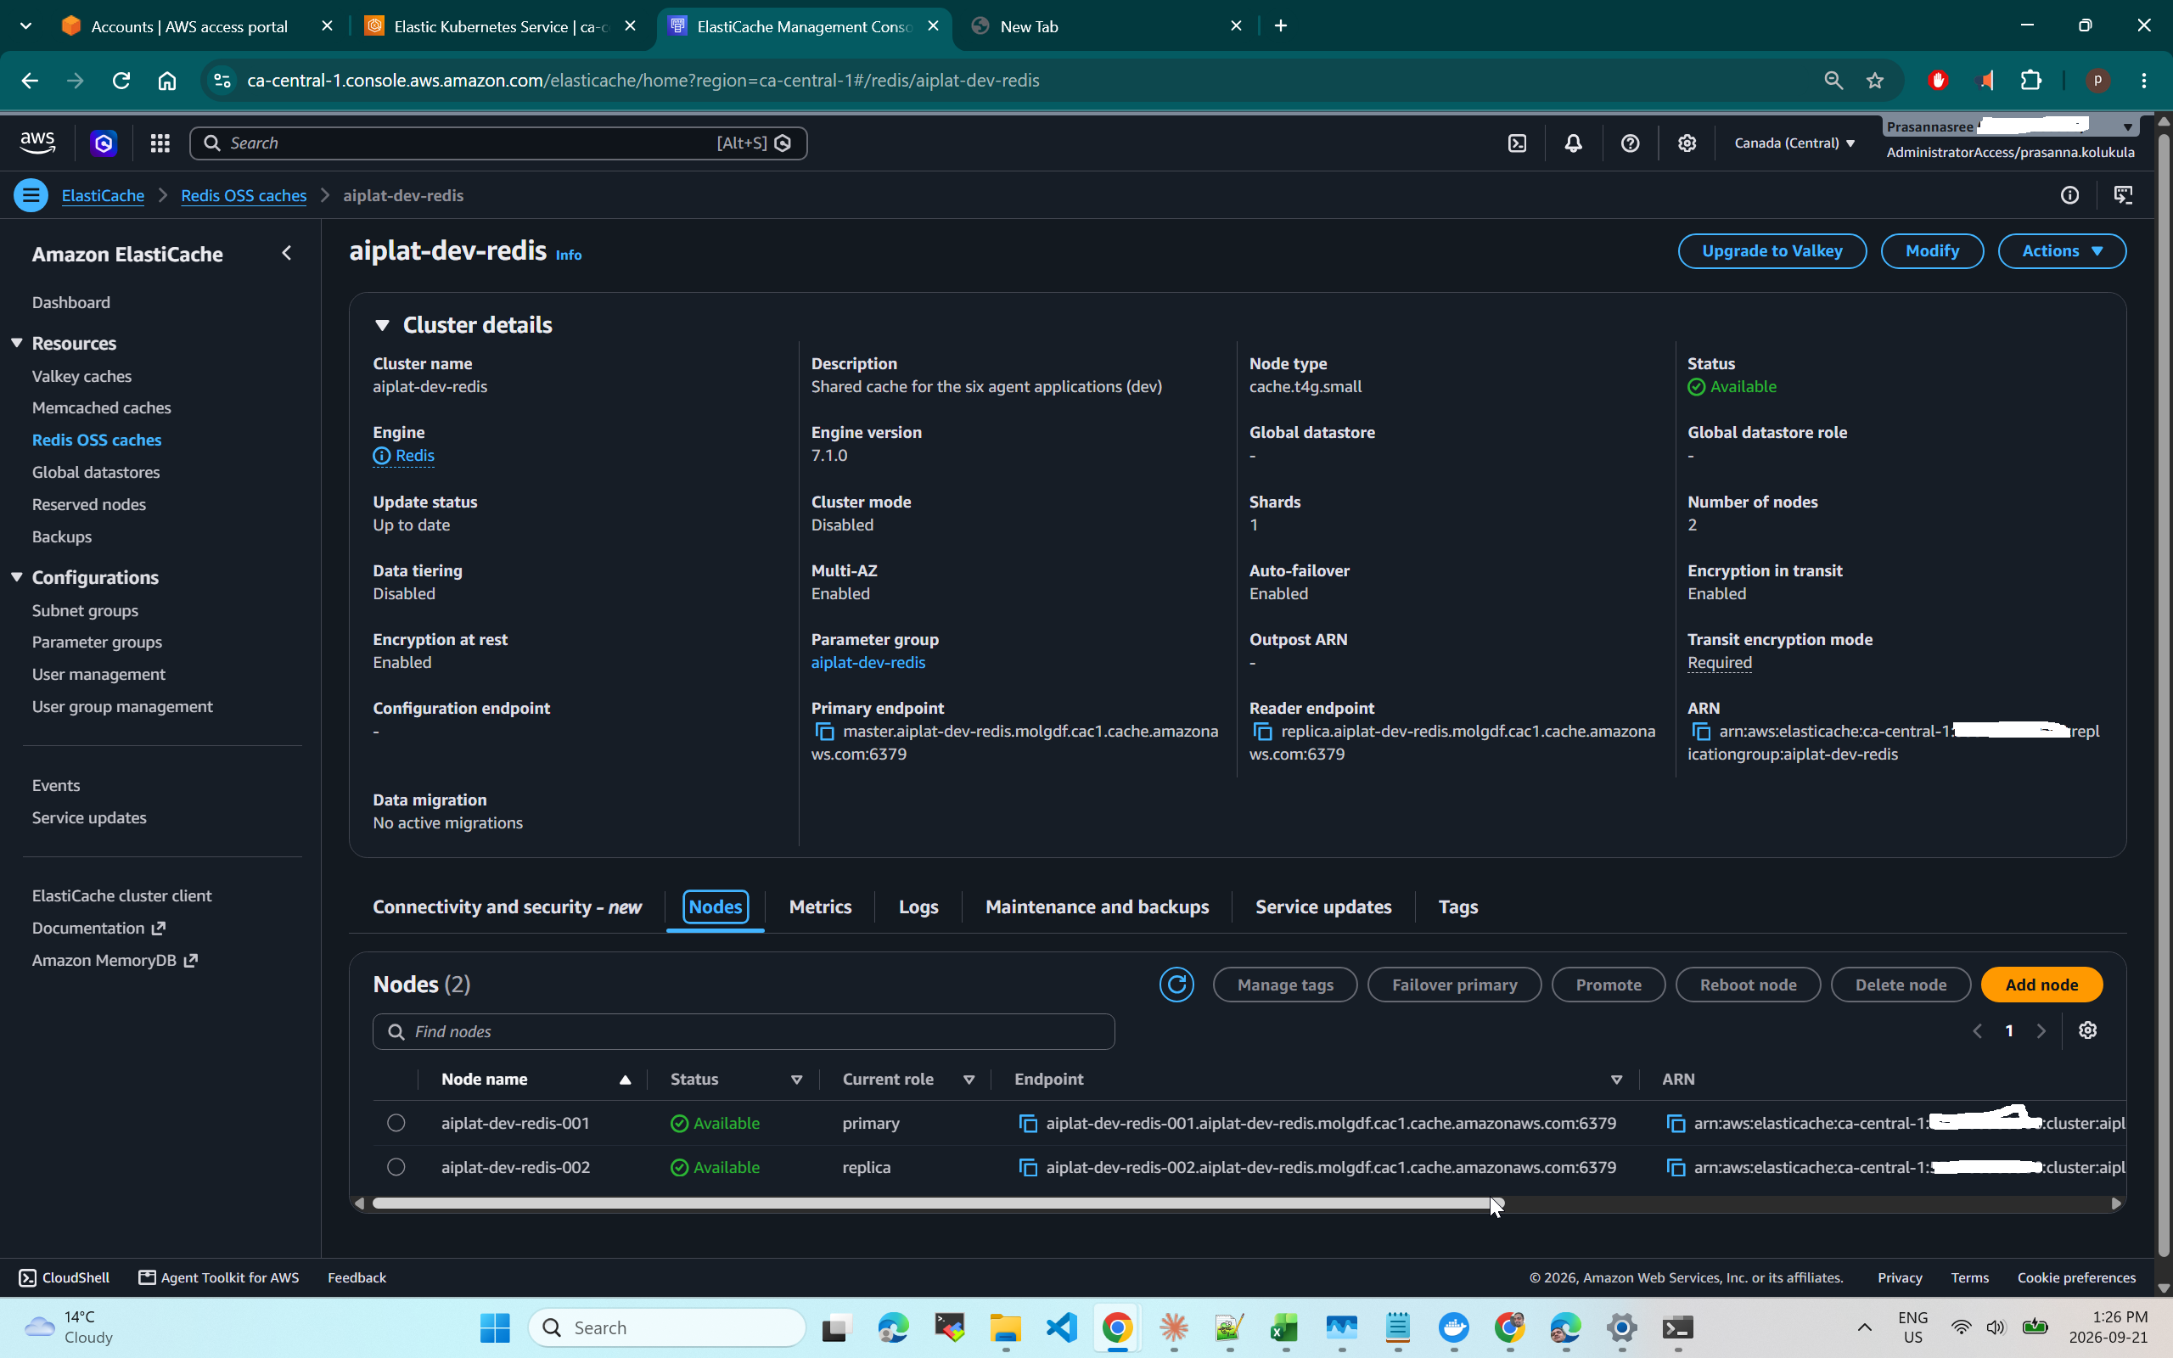This screenshot has height=1358, width=2173.
Task: Toggle the hamburger side navigation button
Action: [31, 195]
